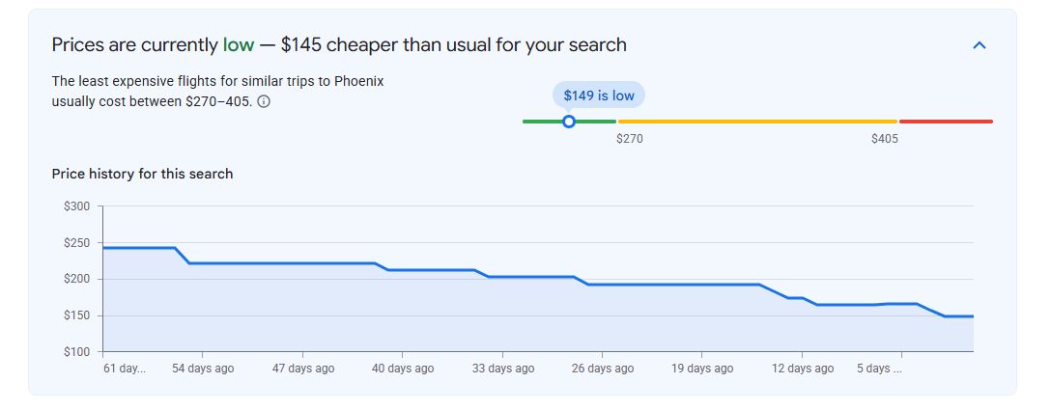The image size is (1051, 410).
Task: Click the red high-price bar segment
Action: pos(946,122)
